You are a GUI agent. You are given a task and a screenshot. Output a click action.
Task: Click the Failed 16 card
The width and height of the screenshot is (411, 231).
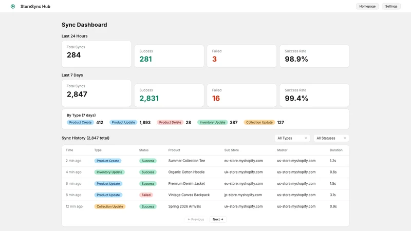pos(241,95)
